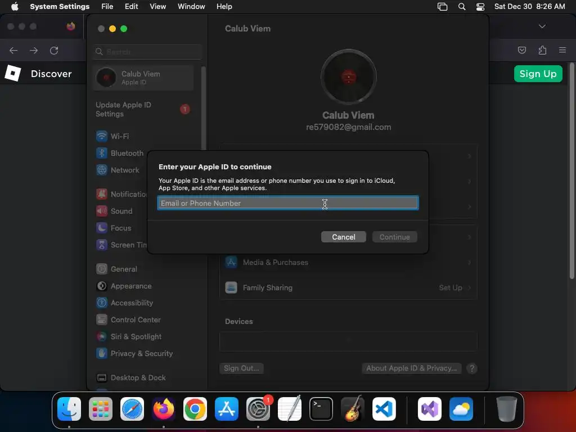This screenshot has height=432, width=576.
Task: Open the System Settings app menu
Action: (x=60, y=6)
